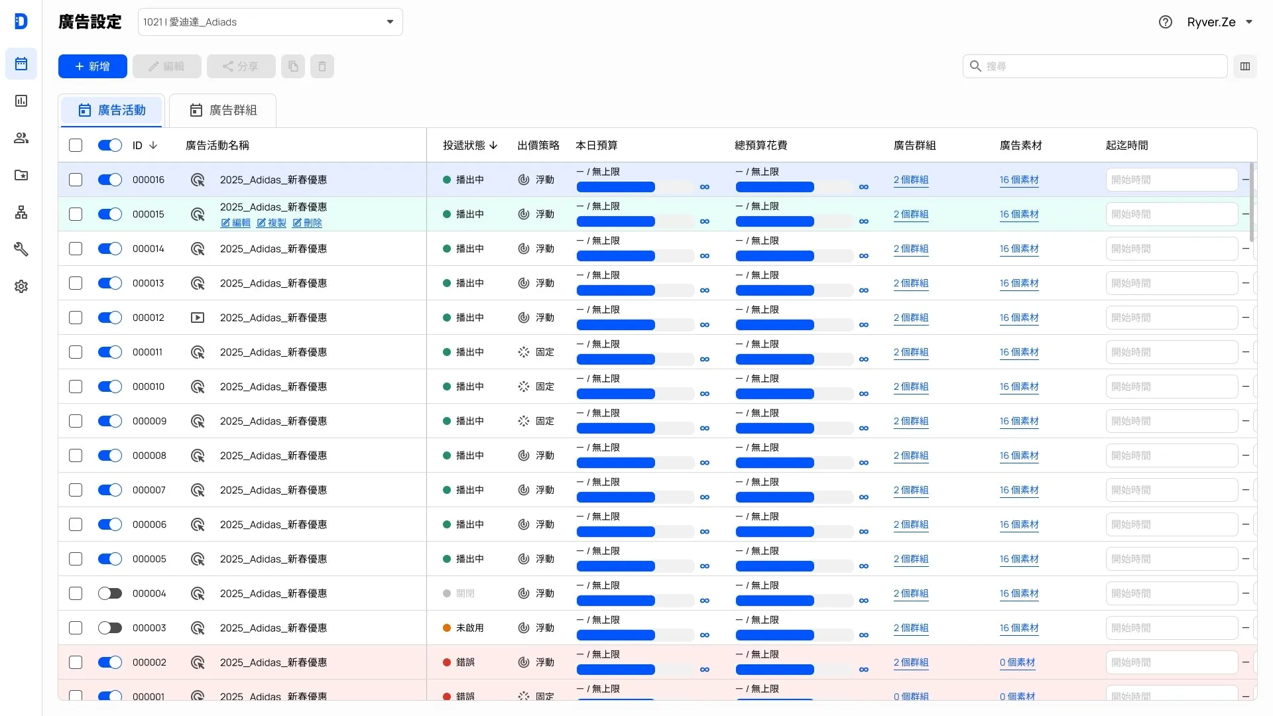The image size is (1273, 716).
Task: Click the 搜尋 search field
Action: coord(1095,66)
